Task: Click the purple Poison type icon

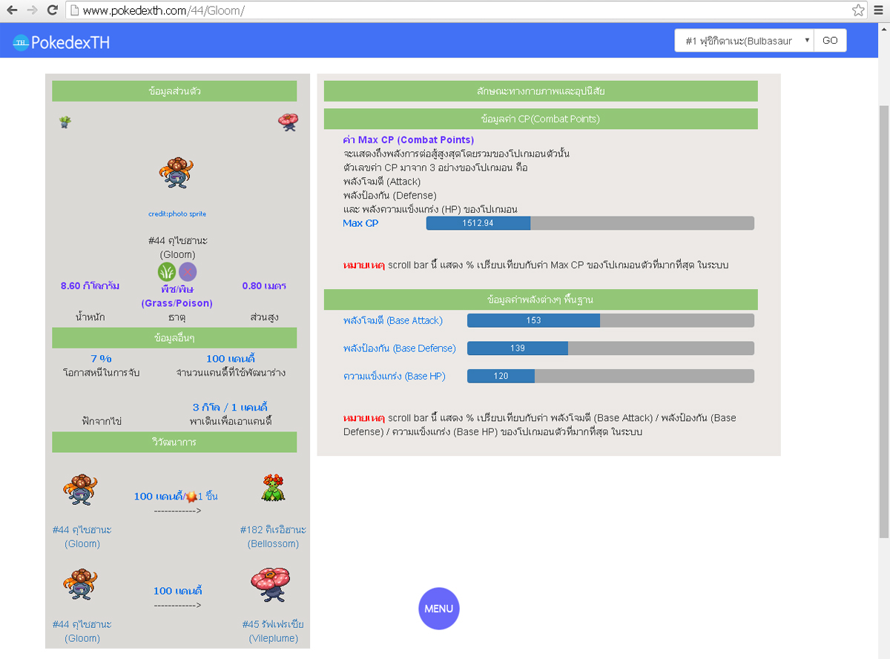Action: tap(188, 271)
